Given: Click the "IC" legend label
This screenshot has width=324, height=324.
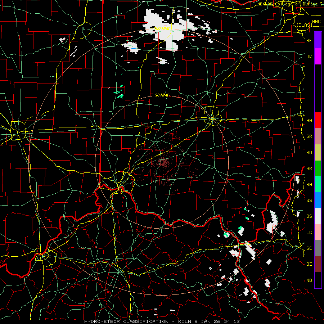Looking at the screenshot, I should tap(309, 233).
